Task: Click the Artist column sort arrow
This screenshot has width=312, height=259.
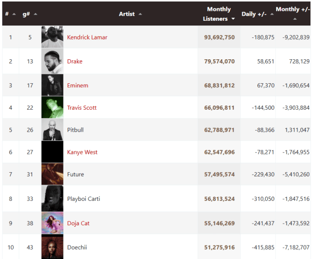Action: [x=140, y=14]
